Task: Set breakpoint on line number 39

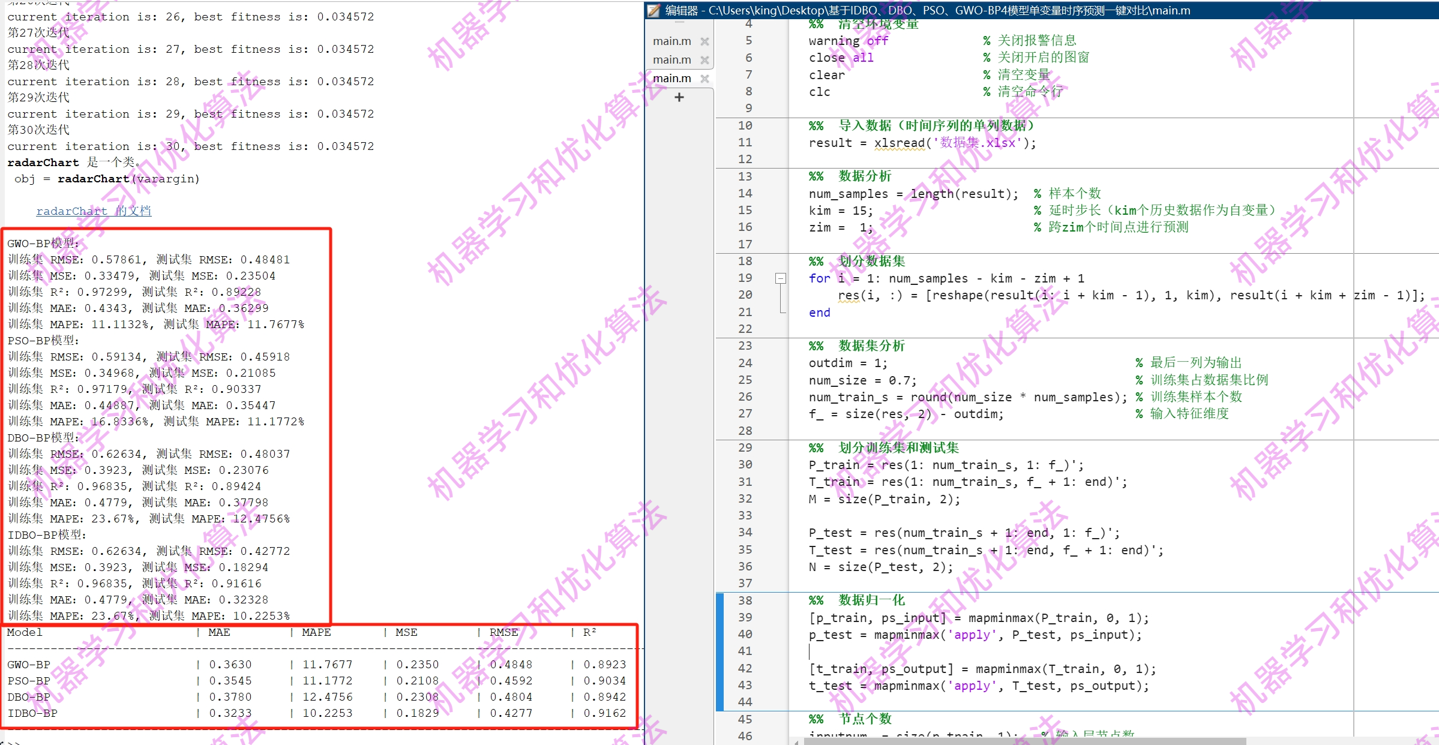Action: pos(745,617)
